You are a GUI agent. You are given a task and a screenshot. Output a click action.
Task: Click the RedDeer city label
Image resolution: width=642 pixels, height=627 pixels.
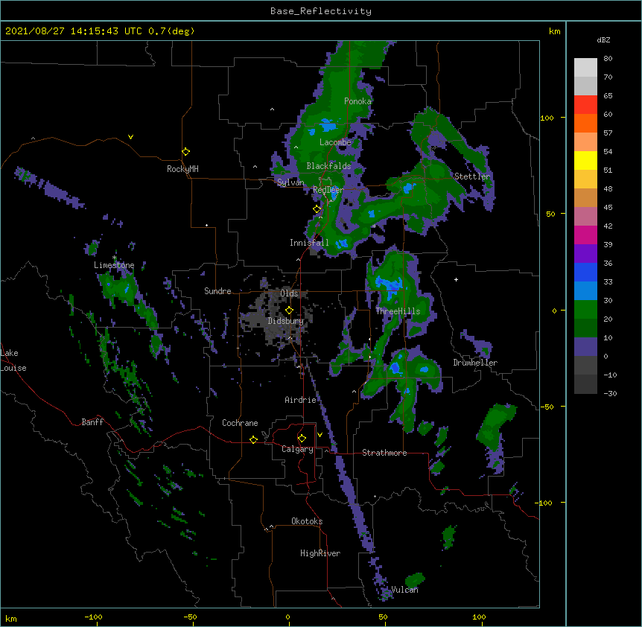[x=328, y=190]
